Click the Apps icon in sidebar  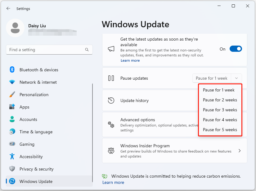pyautogui.click(x=12, y=107)
